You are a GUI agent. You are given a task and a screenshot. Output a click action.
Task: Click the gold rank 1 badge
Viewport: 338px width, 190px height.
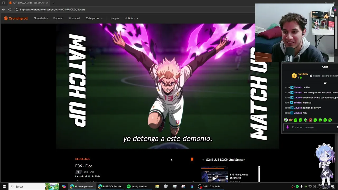pos(294,76)
